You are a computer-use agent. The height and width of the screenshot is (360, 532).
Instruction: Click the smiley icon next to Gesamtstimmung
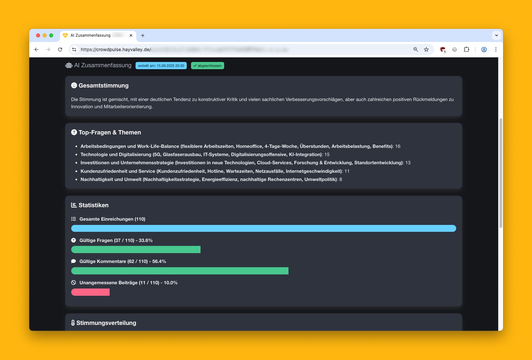pos(74,86)
